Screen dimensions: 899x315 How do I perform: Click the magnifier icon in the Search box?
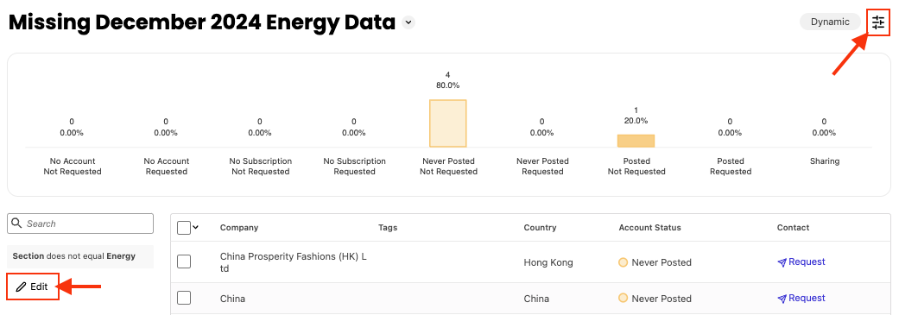click(x=16, y=224)
